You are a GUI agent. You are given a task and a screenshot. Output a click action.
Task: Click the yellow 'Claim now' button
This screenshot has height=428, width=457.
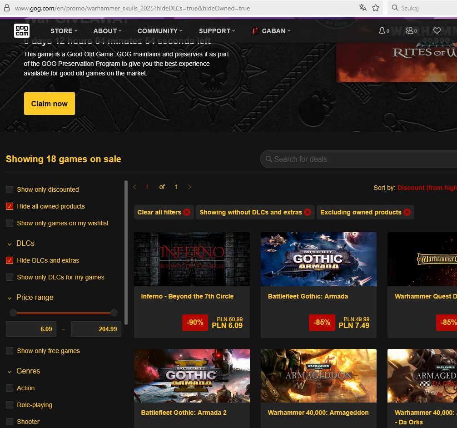[50, 104]
